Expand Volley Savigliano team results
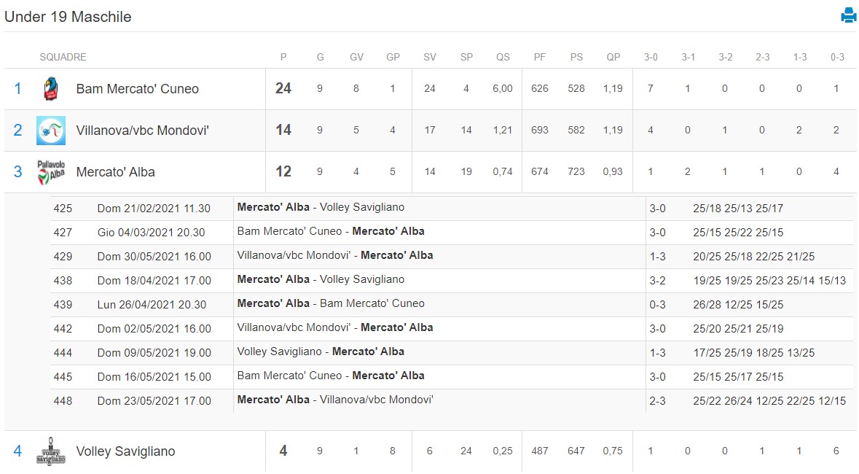Image resolution: width=859 pixels, height=474 pixels. 430,451
